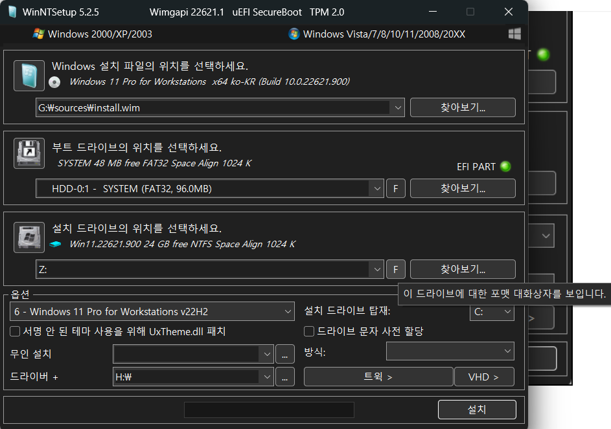Switch to Windows Vista/7/8/10/11/2008/20XX tab

pos(377,34)
